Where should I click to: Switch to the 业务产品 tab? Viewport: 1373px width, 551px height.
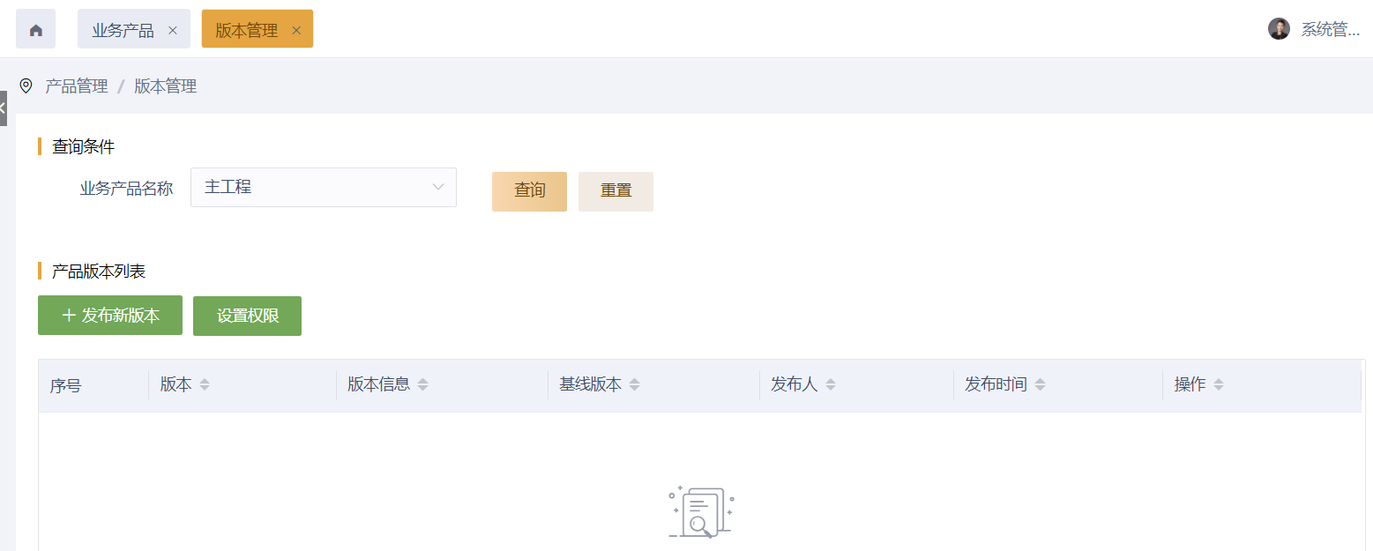[x=123, y=30]
